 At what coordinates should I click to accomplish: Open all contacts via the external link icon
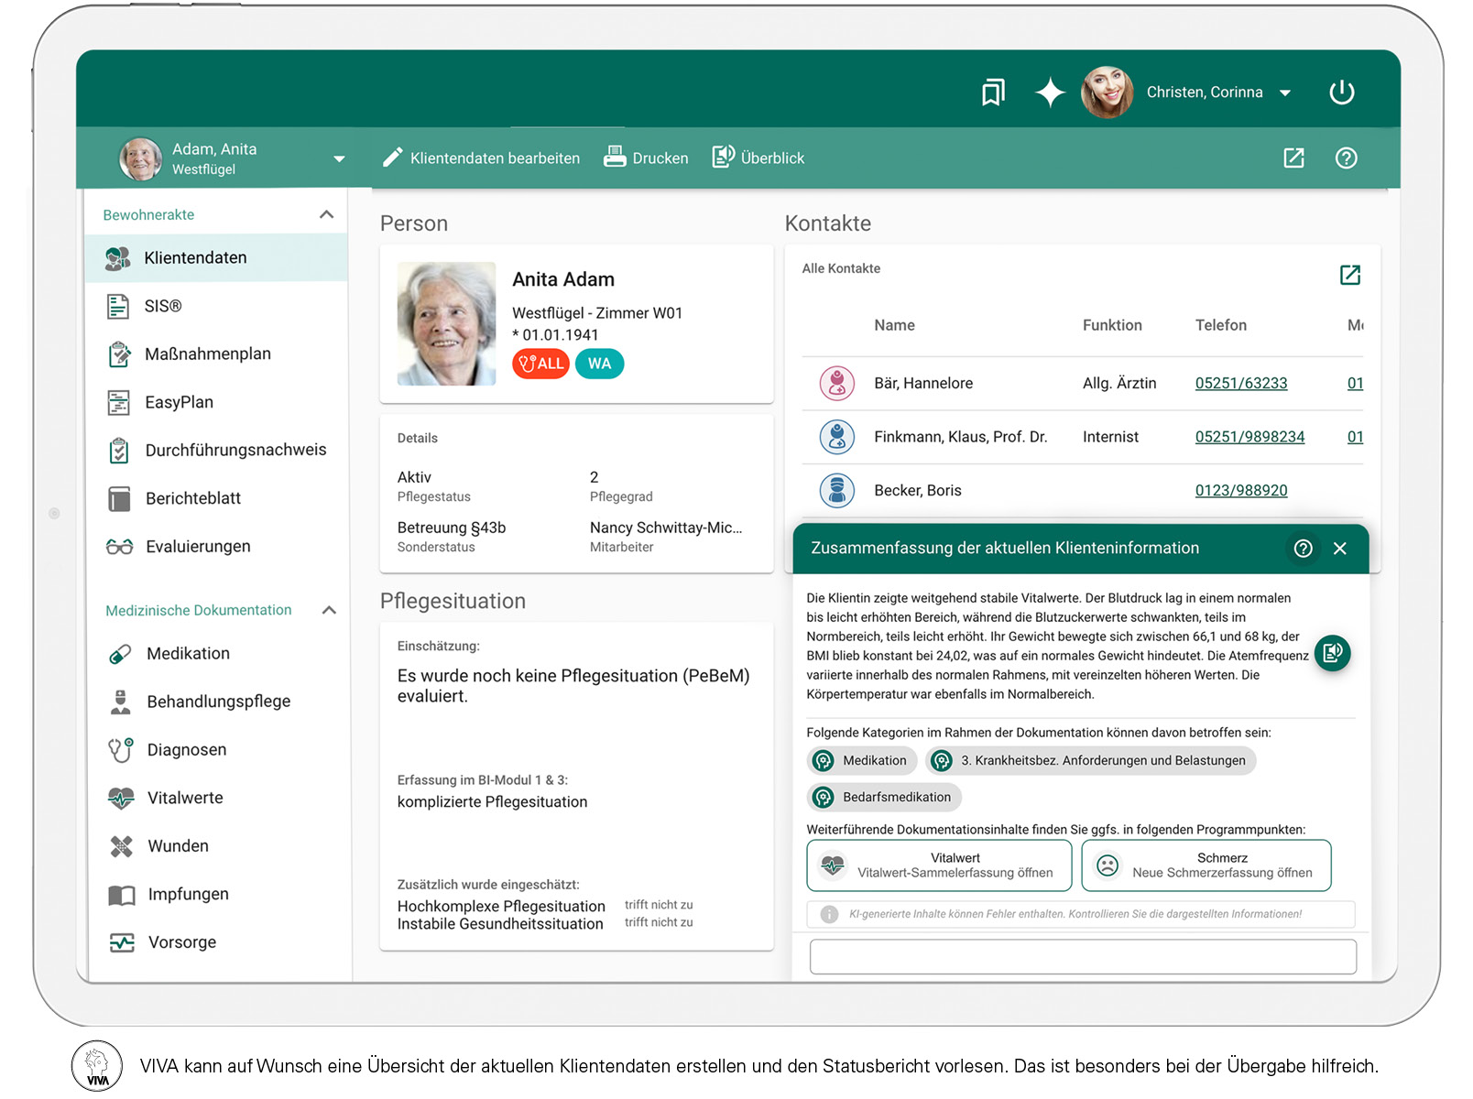(1350, 274)
